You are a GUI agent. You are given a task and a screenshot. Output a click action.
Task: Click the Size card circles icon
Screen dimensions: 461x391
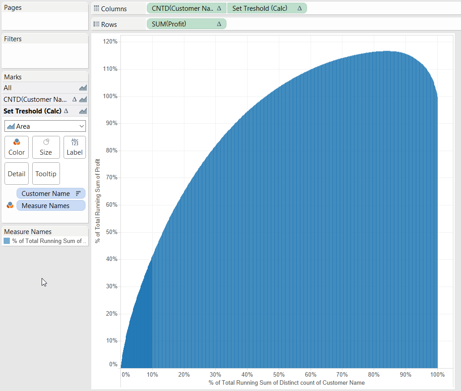[46, 142]
